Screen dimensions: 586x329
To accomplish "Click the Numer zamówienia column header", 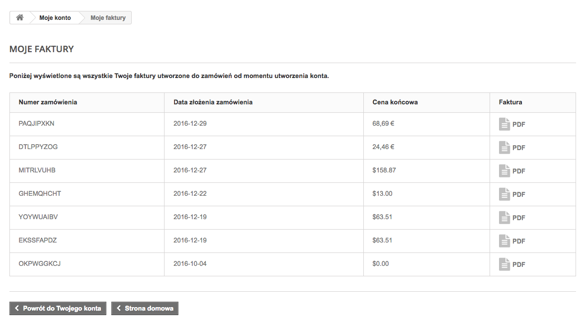I will tap(48, 102).
